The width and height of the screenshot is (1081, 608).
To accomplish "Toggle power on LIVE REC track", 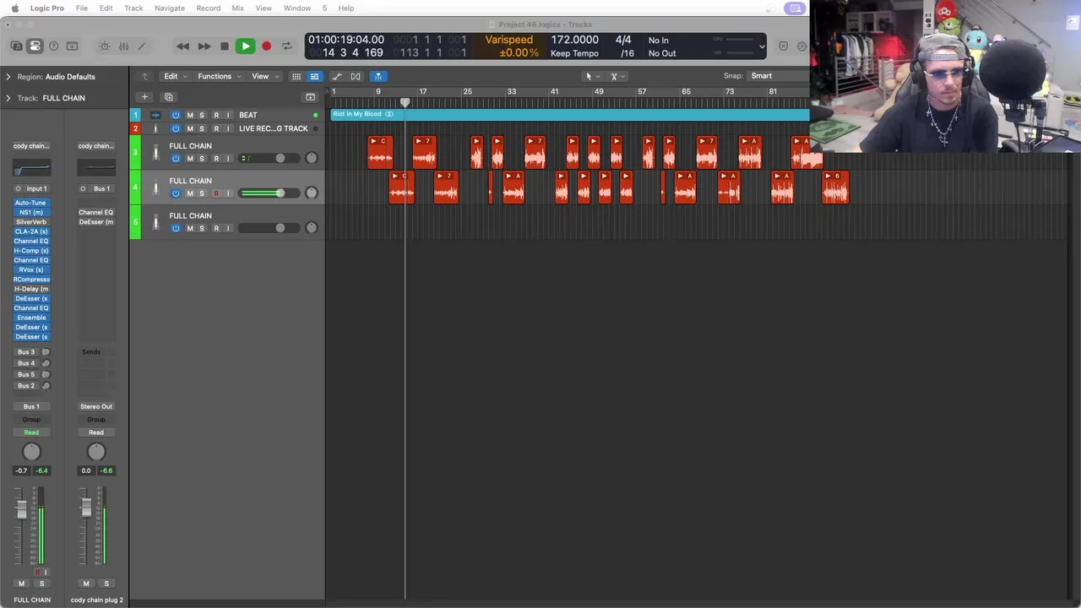I will (176, 128).
